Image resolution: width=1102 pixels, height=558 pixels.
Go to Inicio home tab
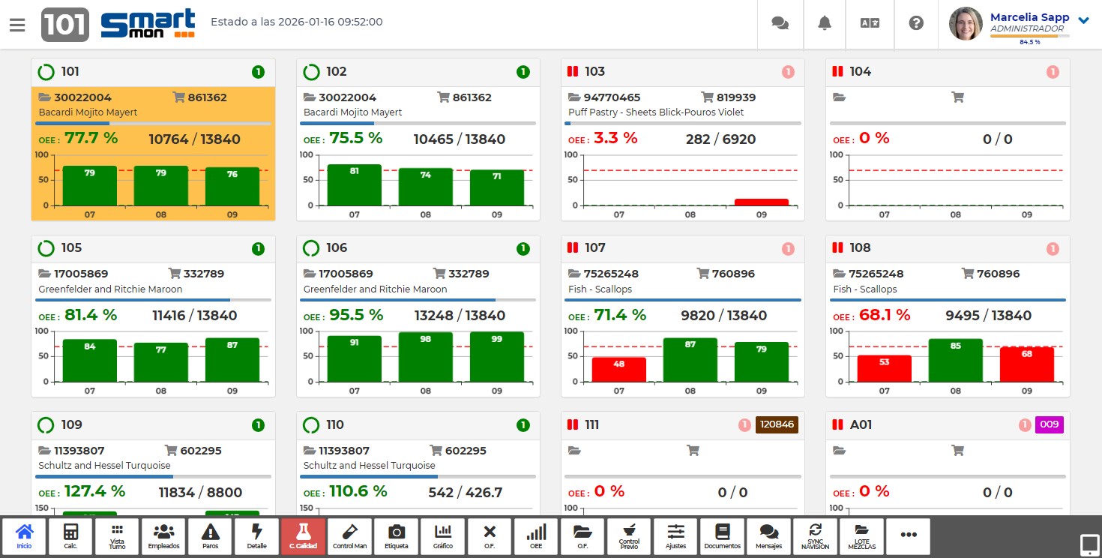coord(25,536)
